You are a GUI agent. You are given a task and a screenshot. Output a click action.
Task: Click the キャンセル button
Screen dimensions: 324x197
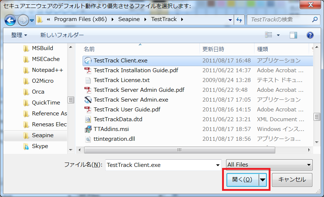[292, 180]
